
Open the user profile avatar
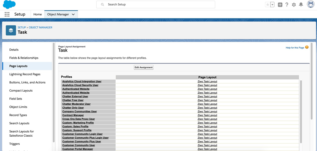click(311, 4)
